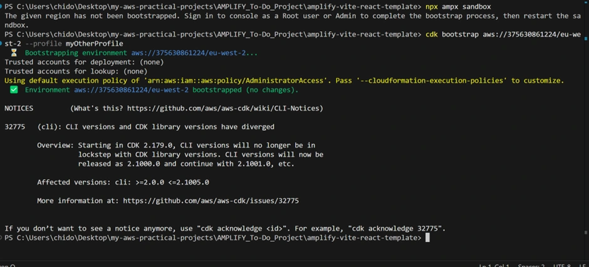
Task: Click the '--profile myOtherProfile' argument
Action: (73, 44)
